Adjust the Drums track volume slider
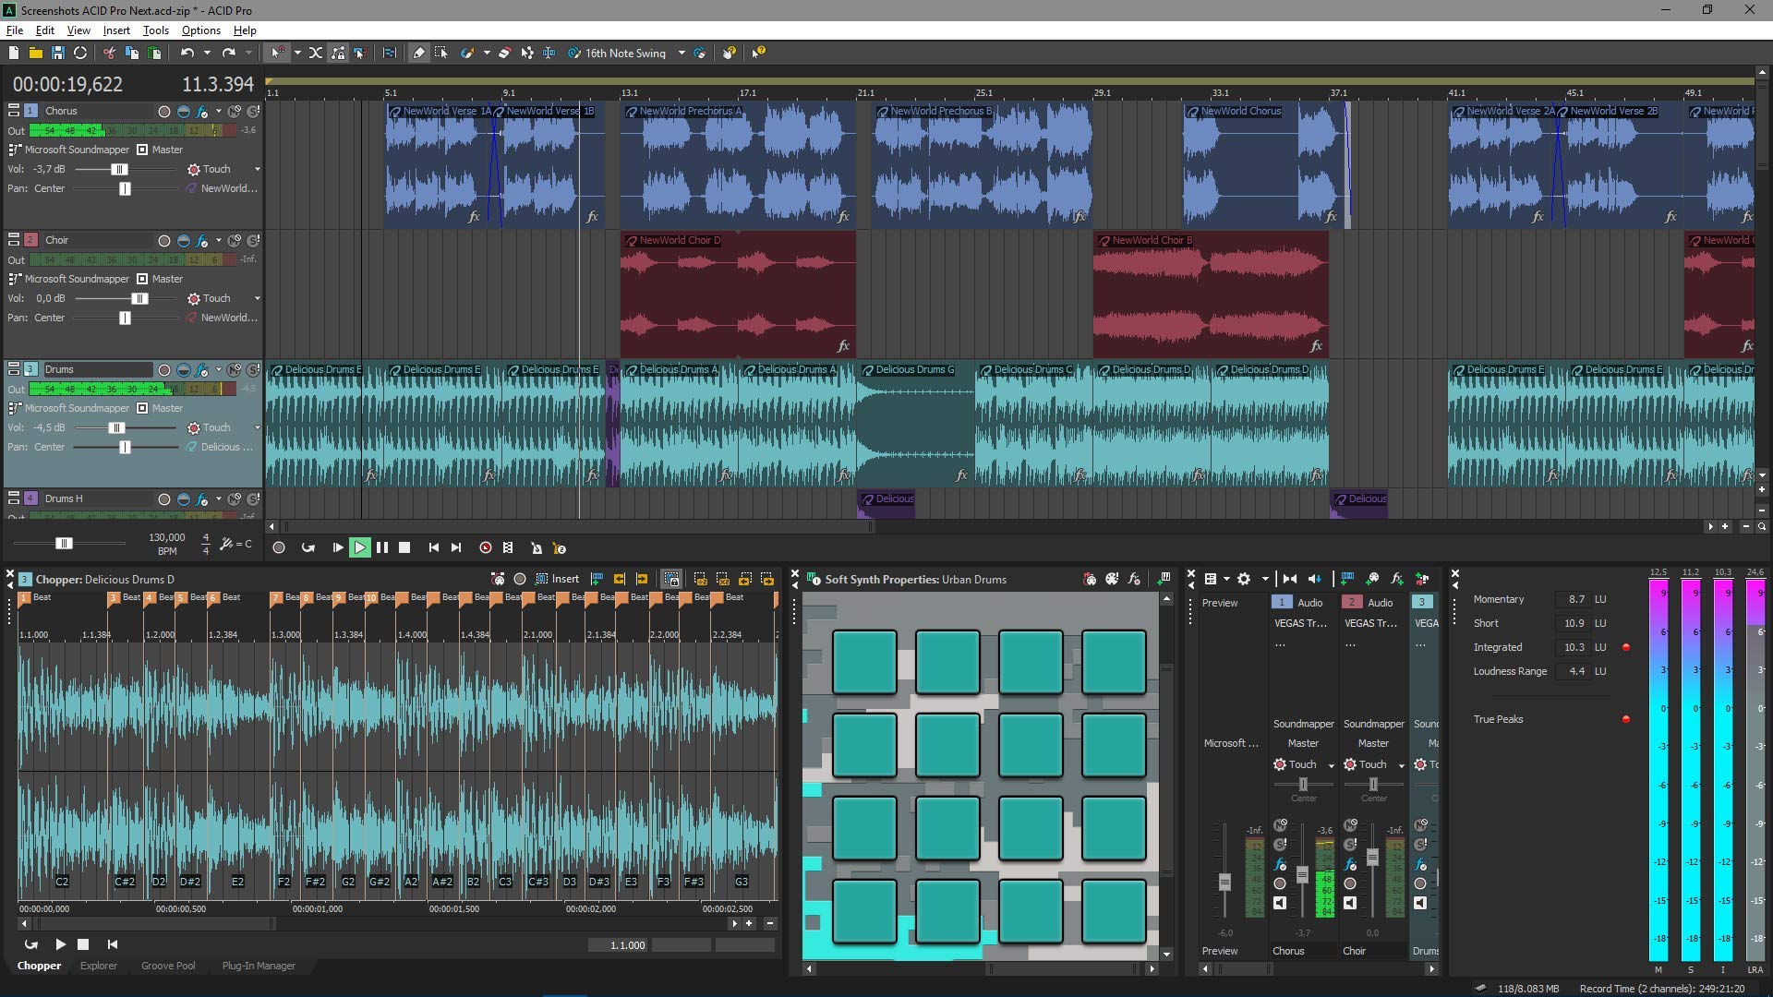1773x997 pixels. pyautogui.click(x=116, y=427)
